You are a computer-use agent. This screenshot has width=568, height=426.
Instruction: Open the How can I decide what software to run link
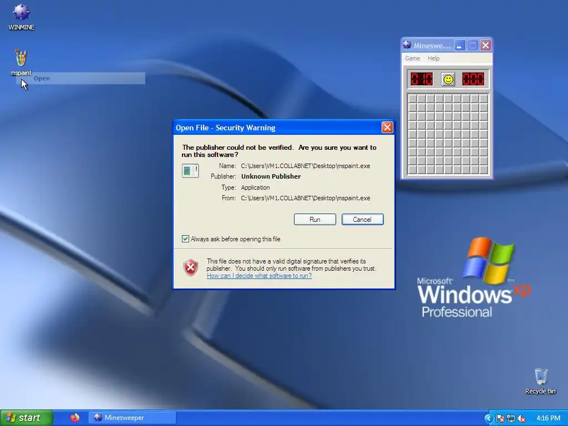260,276
